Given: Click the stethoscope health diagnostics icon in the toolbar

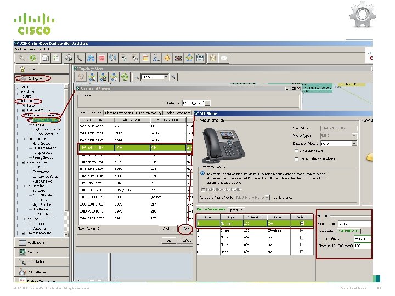Looking at the screenshot, I should (x=156, y=59).
